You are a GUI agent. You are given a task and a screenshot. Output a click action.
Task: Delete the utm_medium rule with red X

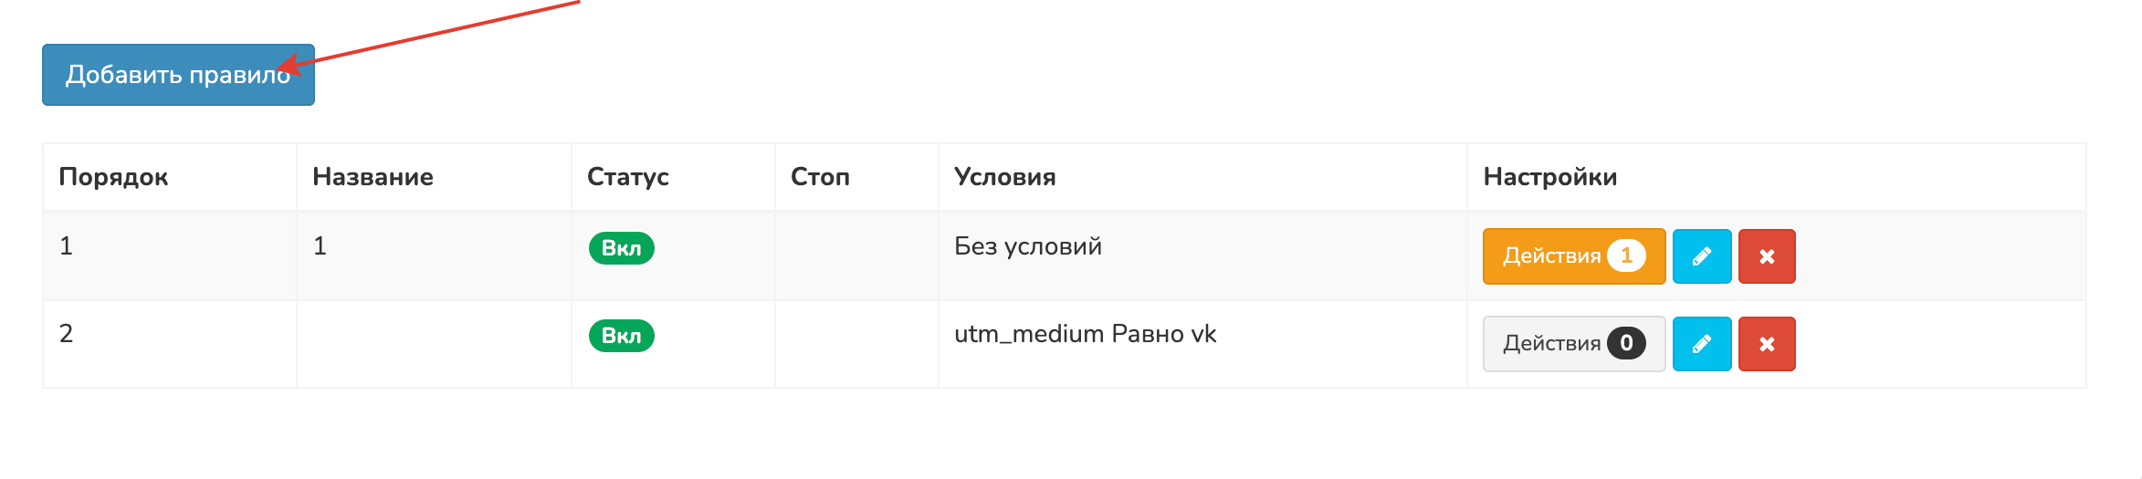1766,344
